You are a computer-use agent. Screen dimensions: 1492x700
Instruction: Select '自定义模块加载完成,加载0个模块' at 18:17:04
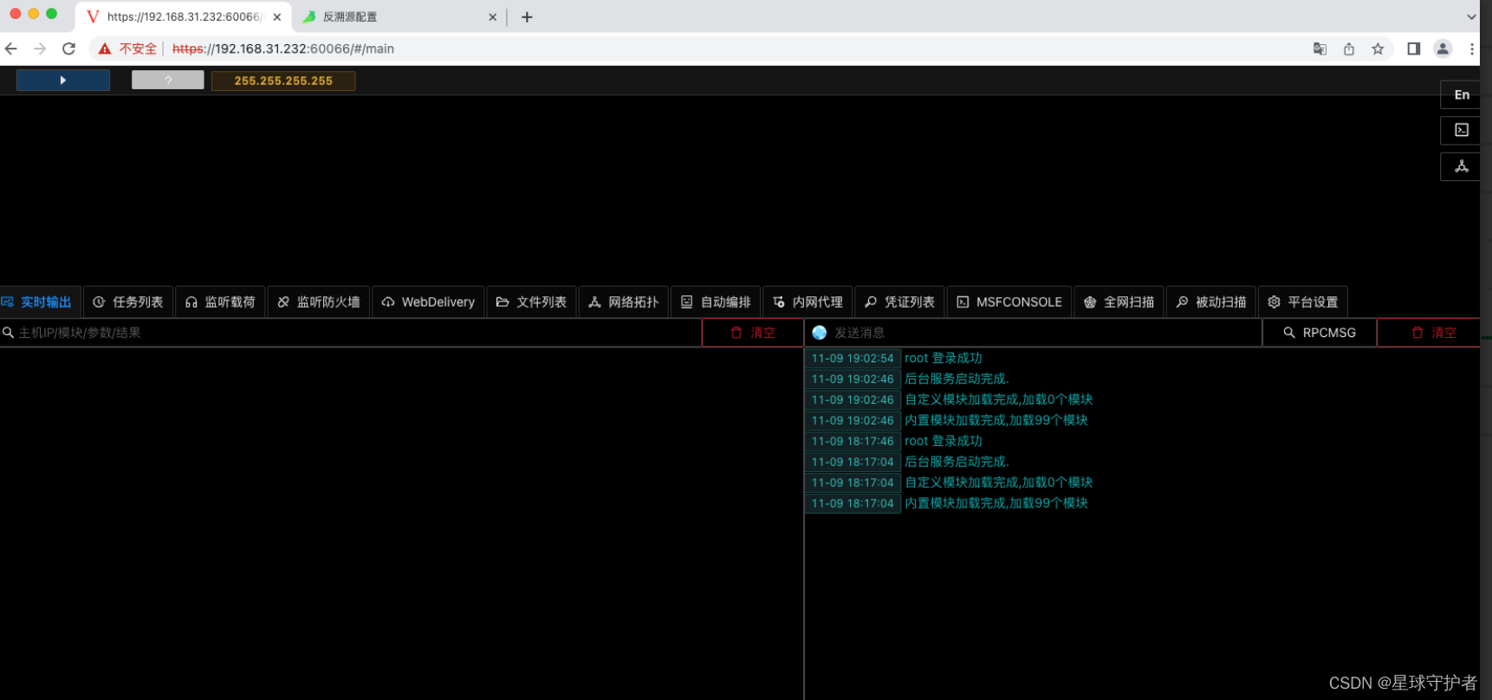pyautogui.click(x=999, y=483)
